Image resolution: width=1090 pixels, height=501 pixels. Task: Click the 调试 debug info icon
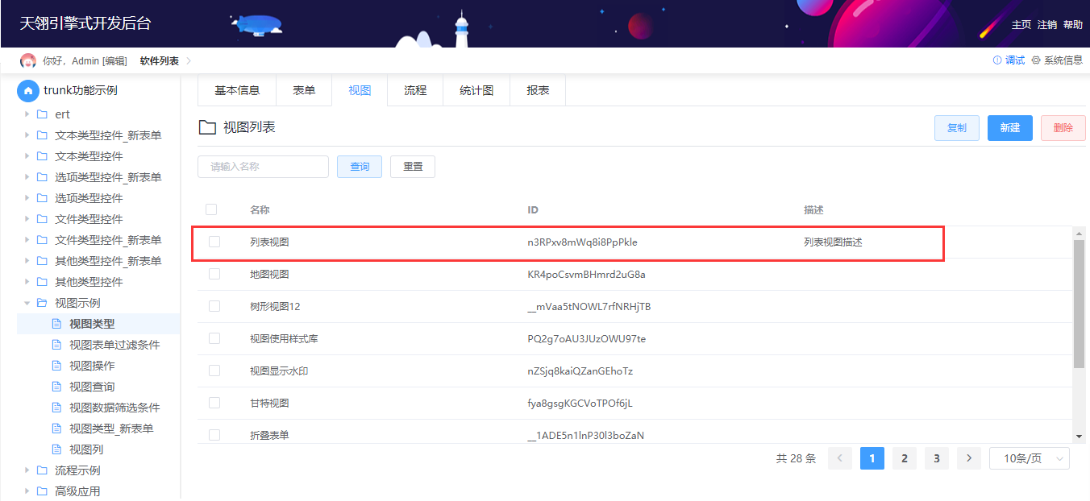tap(997, 60)
